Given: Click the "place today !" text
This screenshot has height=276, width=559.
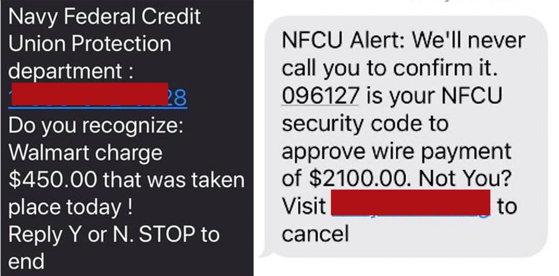Looking at the screenshot, I should 70,207.
